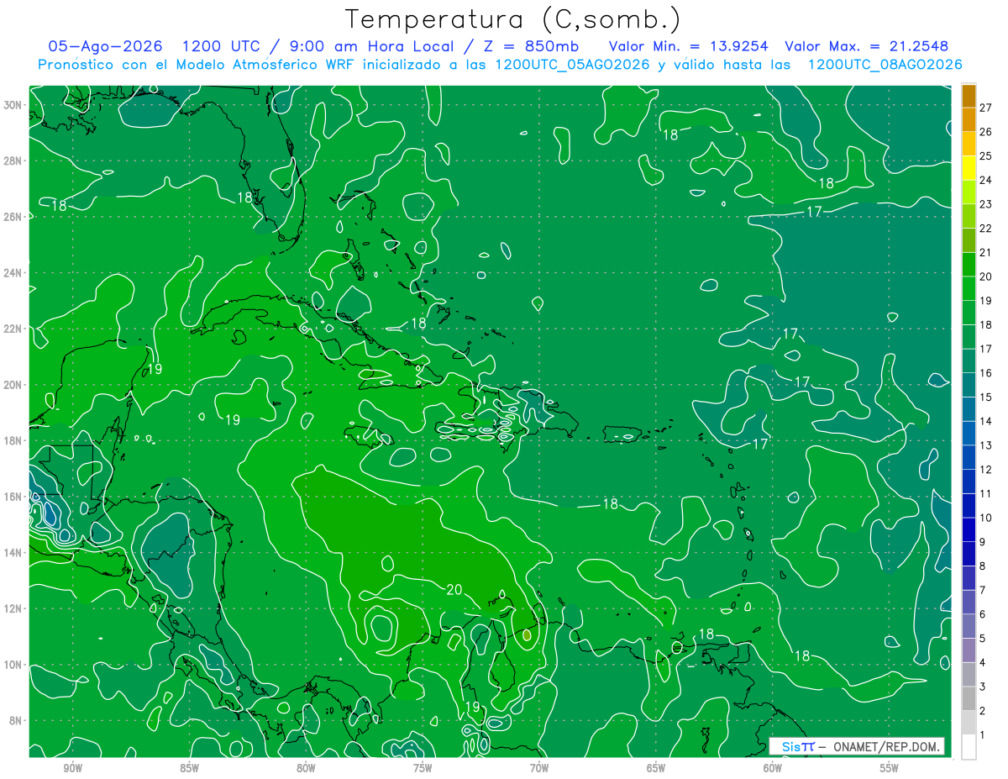
Task: Click the "30N" latitude axis label
Action: pos(14,105)
